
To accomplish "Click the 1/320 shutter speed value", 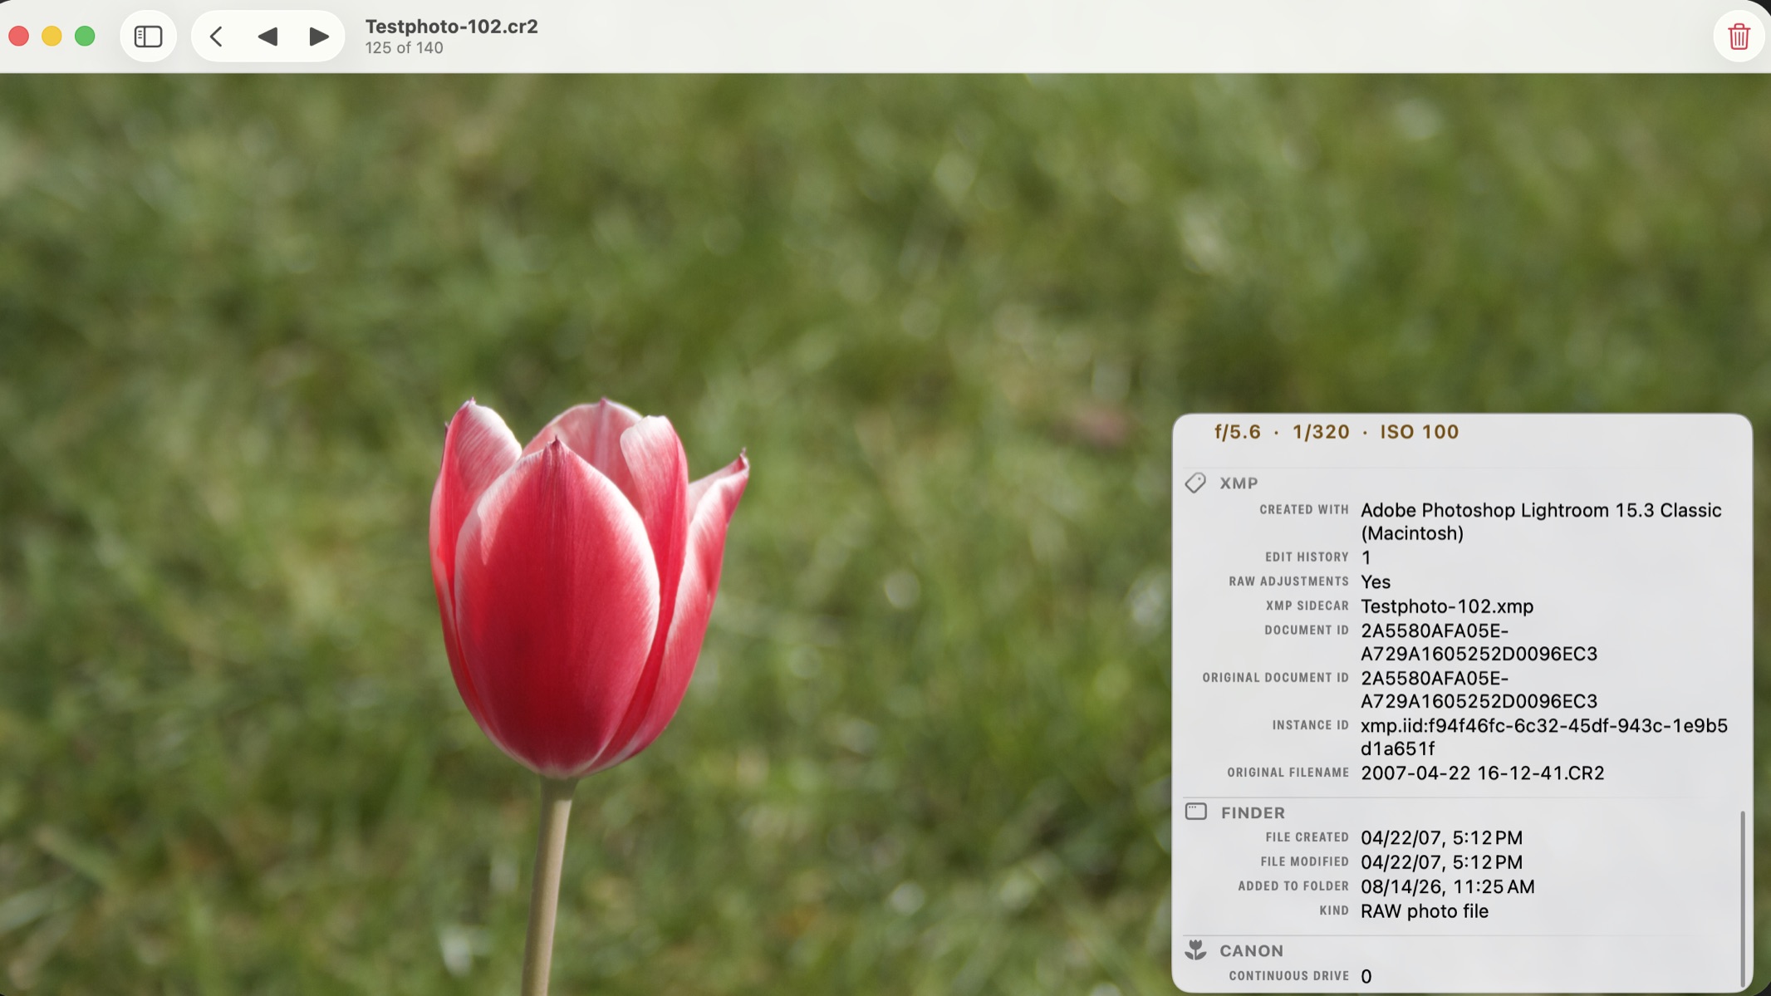I will tap(1321, 432).
